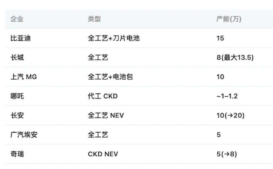The image size is (273, 169).
Task: Click the 产能(万) column header
Action: click(229, 19)
